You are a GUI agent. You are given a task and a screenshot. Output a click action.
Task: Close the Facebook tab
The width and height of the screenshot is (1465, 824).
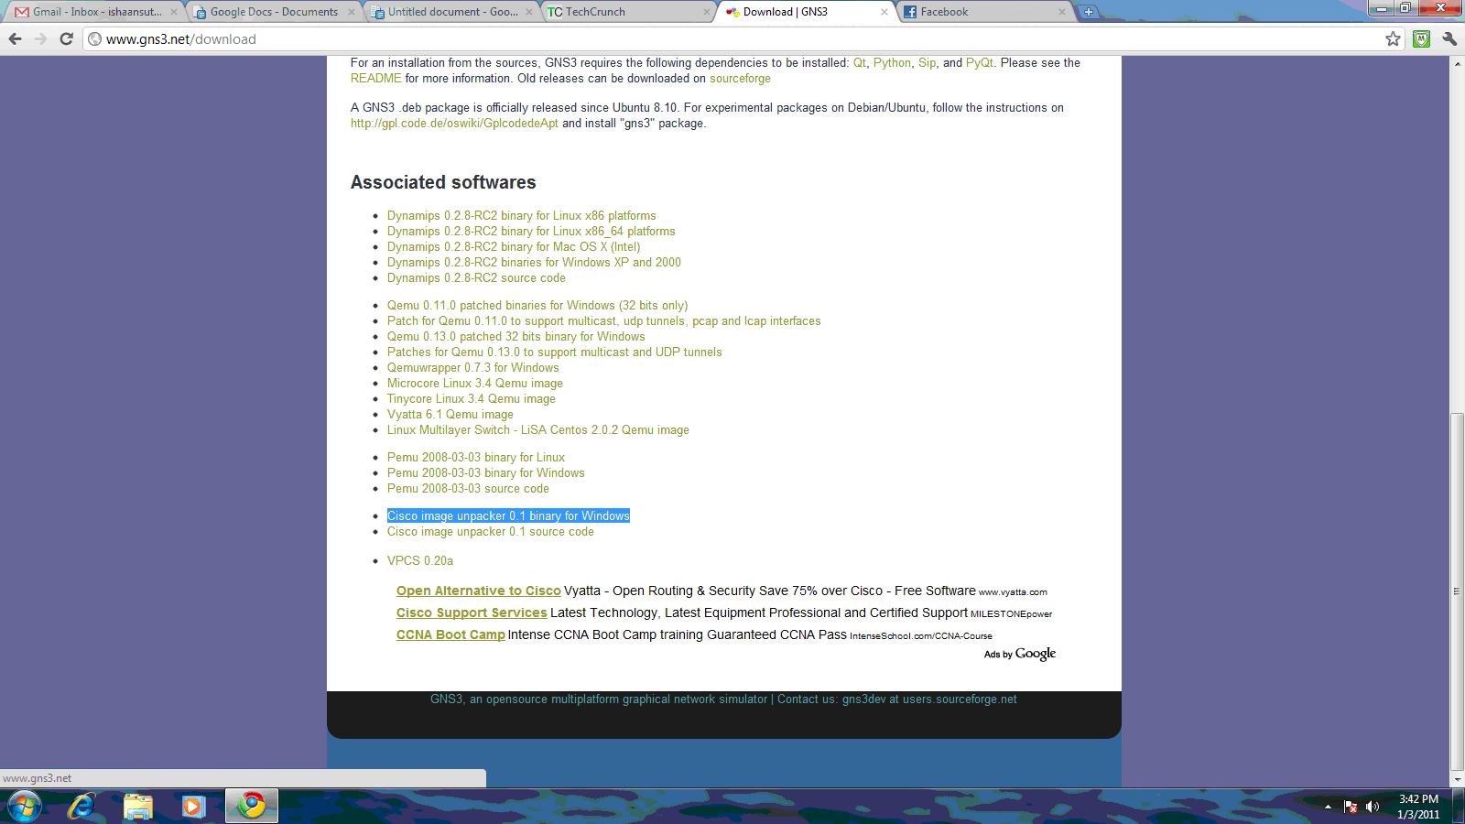[x=1062, y=12]
